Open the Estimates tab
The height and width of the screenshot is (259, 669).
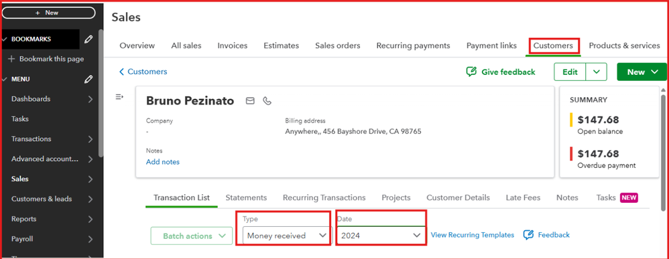(281, 46)
